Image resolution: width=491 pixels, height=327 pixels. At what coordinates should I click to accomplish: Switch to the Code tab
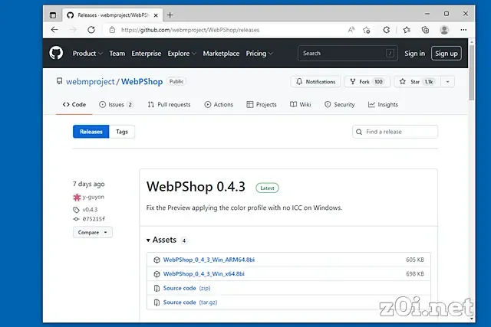(74, 104)
